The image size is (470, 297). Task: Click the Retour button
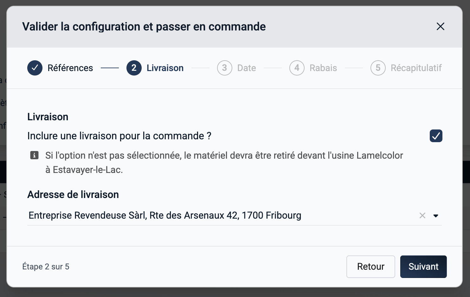pos(371,267)
